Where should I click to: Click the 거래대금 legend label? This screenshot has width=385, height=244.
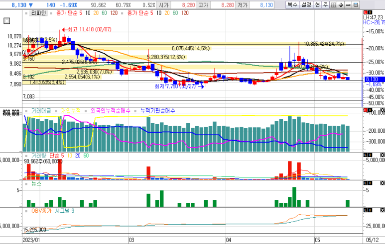click(41, 111)
